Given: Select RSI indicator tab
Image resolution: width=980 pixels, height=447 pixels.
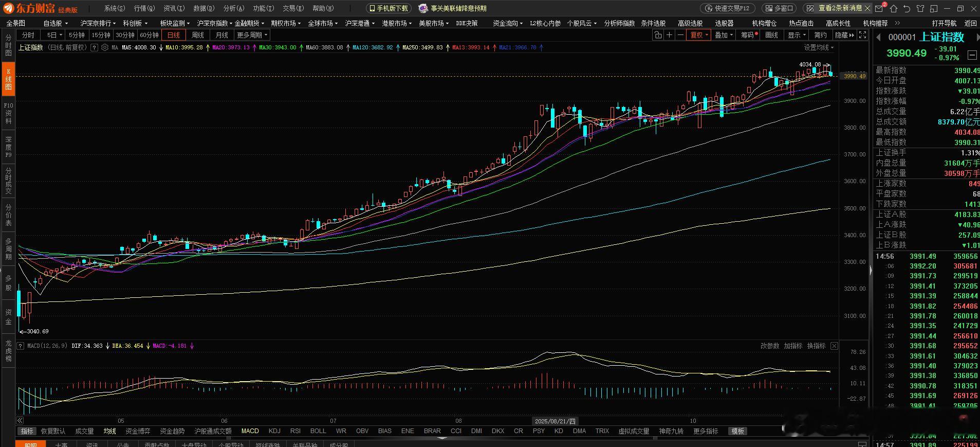Looking at the screenshot, I should [295, 431].
